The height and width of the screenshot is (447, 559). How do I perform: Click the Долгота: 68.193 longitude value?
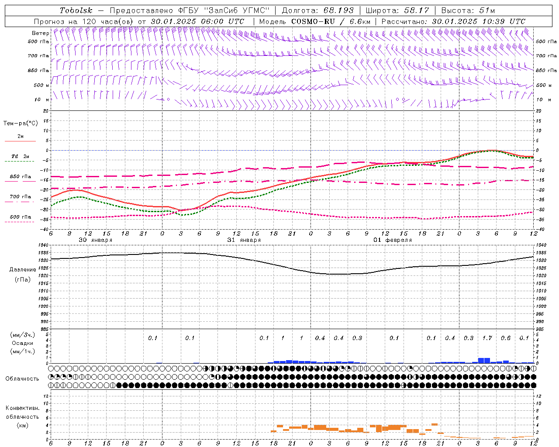[x=317, y=10]
